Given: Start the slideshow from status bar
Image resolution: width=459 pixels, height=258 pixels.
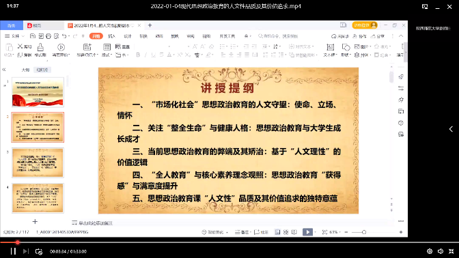Looking at the screenshot, I should (x=307, y=232).
